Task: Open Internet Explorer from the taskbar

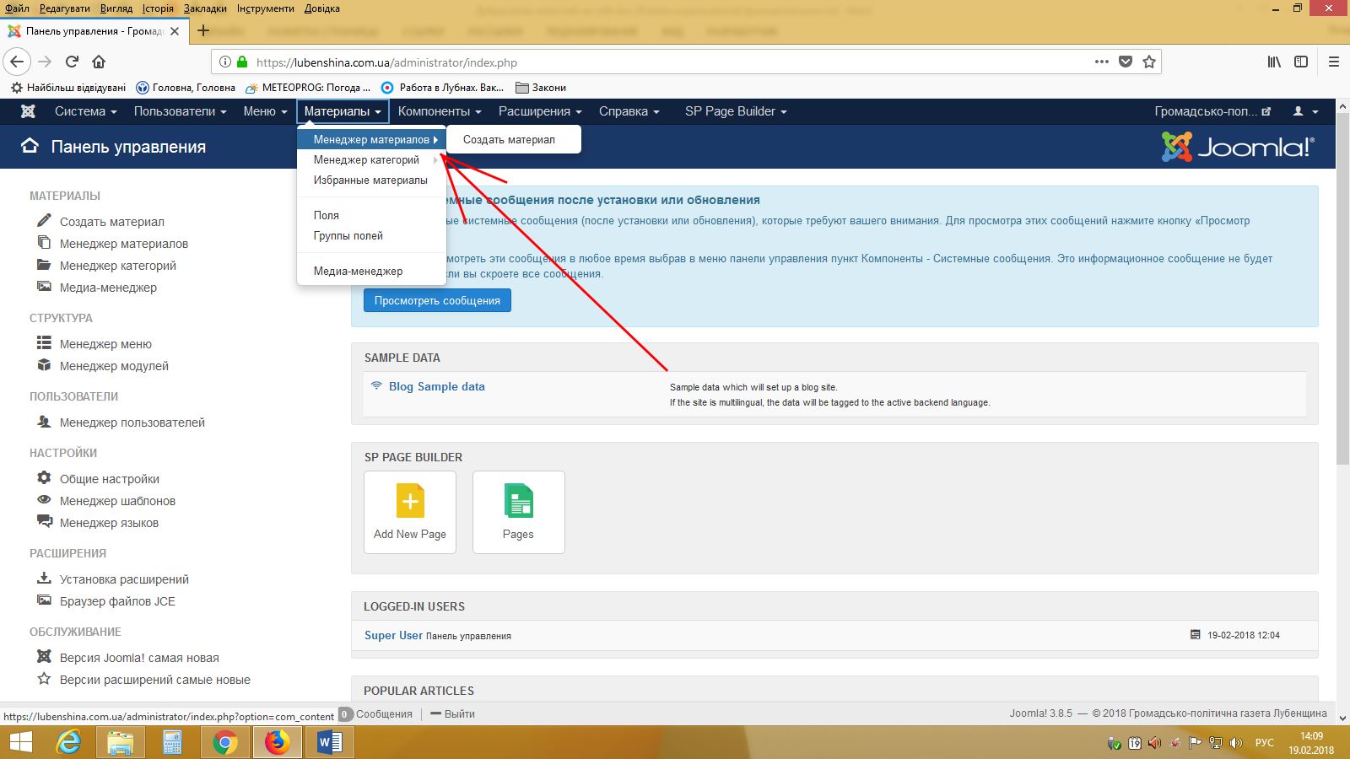Action: pos(68,742)
